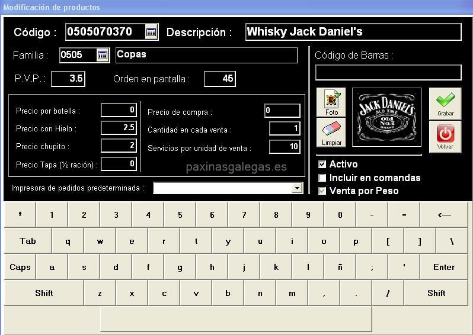This screenshot has width=473, height=335.
Task: Go back with the Volver power icon
Action: tap(445, 137)
